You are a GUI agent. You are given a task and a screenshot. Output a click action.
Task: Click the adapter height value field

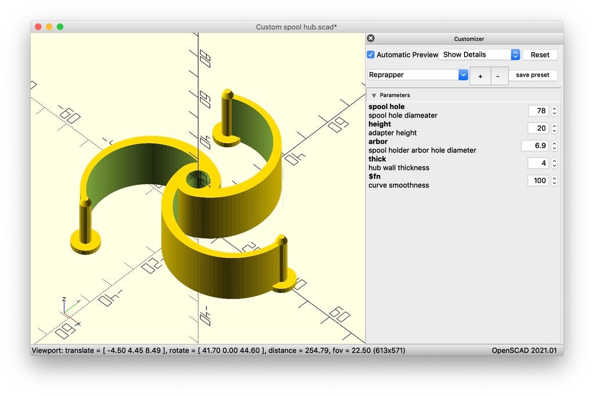click(538, 128)
